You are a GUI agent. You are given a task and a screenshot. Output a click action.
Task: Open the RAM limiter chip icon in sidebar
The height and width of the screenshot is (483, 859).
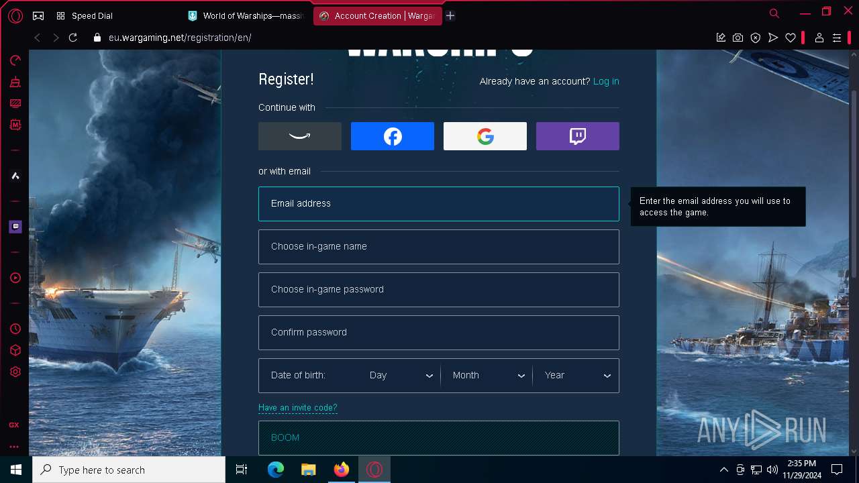tap(15, 125)
